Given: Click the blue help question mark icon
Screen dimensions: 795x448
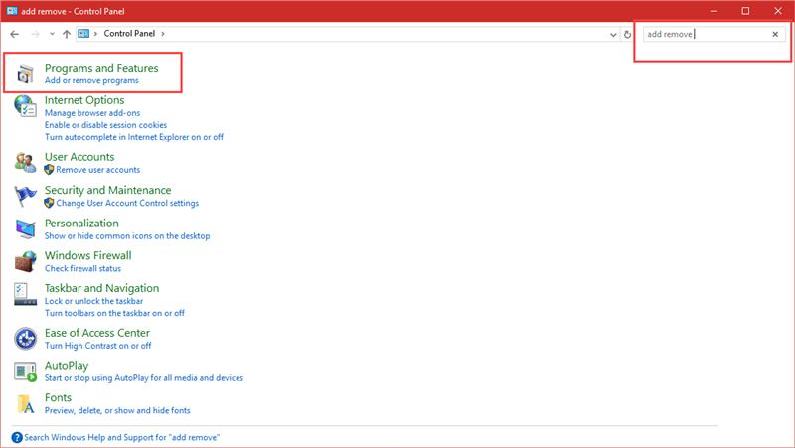Looking at the screenshot, I should [17, 437].
